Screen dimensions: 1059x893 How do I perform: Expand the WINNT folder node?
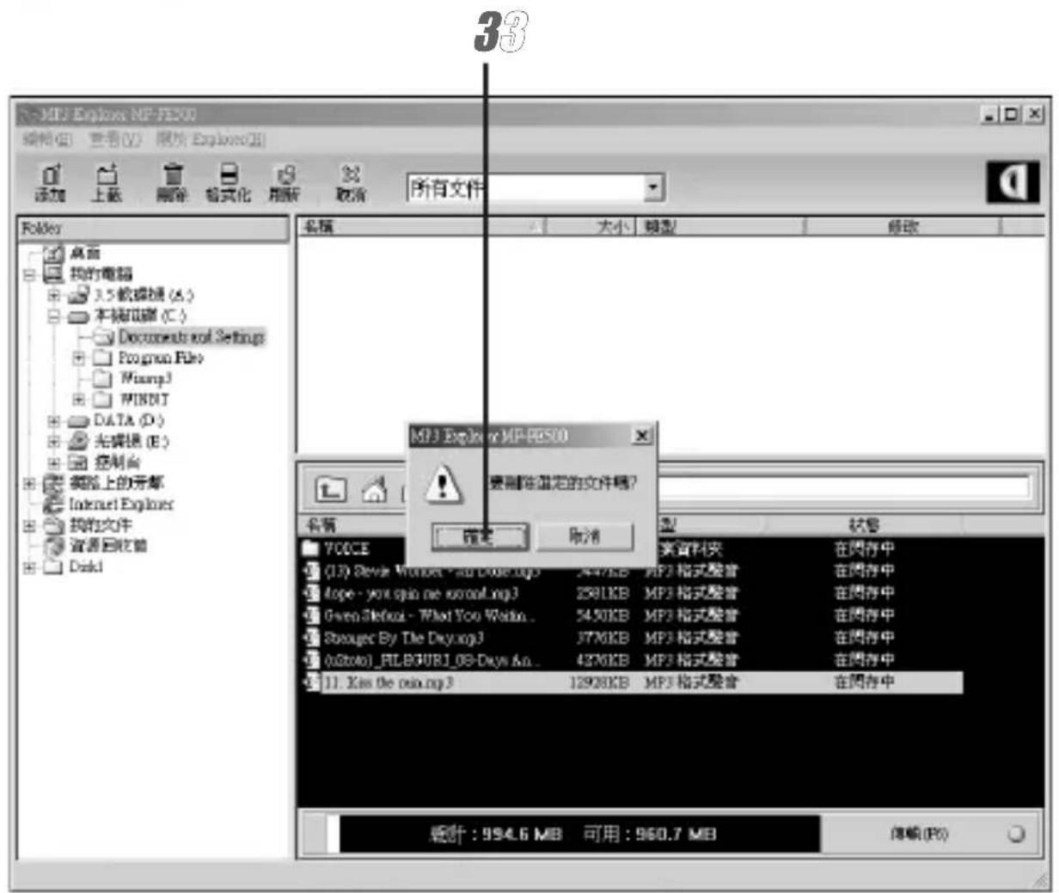pos(79,400)
